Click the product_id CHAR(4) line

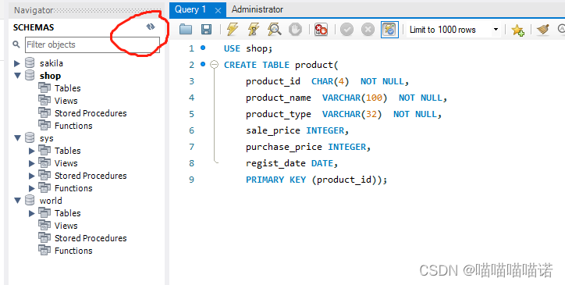tap(327, 81)
